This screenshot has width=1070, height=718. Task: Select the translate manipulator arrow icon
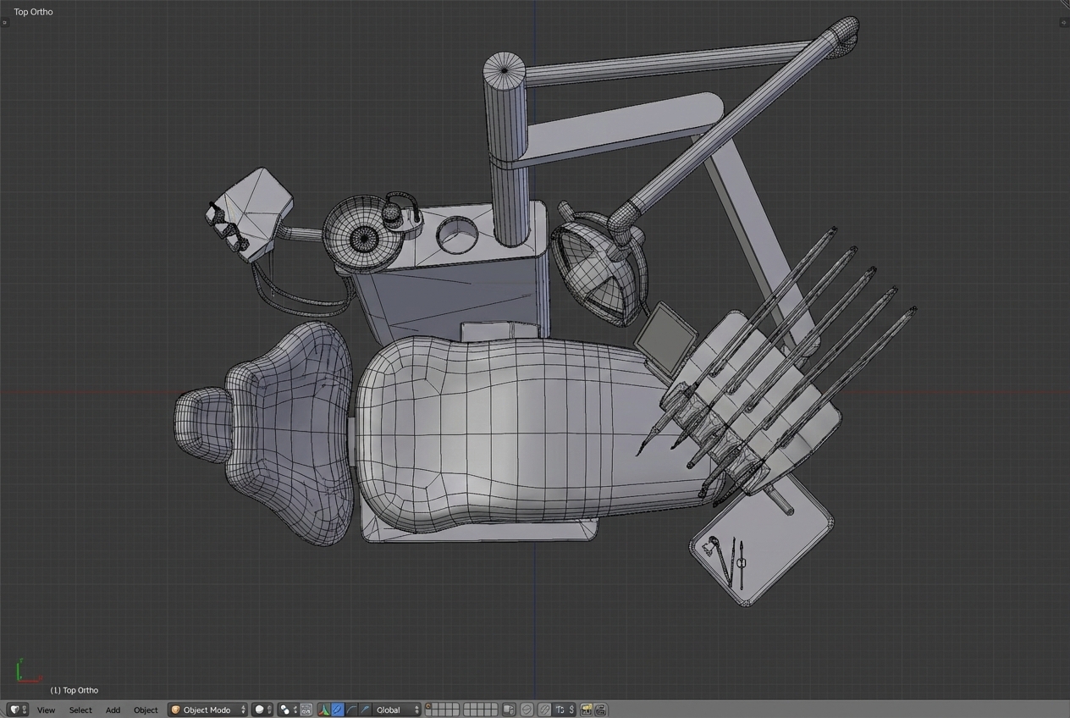[x=338, y=710]
